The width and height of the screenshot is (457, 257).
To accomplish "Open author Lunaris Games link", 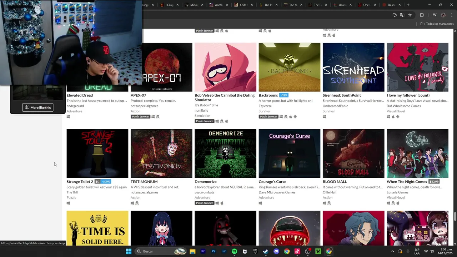I will coord(397,192).
